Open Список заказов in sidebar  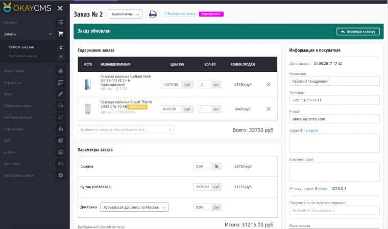(21, 47)
